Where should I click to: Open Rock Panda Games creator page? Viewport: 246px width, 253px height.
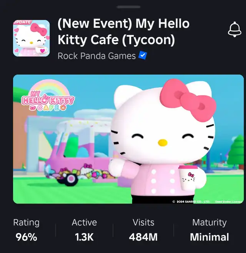pos(96,56)
